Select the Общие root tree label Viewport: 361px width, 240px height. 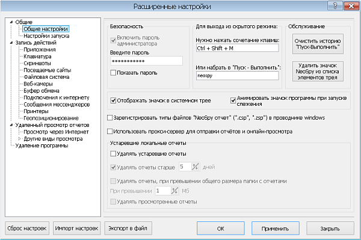(23, 22)
